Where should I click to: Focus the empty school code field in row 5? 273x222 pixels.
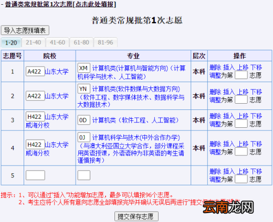coord(35,175)
